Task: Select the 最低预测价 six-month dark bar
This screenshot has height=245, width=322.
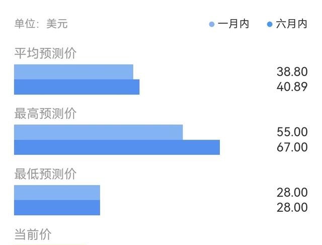Action: (x=57, y=208)
